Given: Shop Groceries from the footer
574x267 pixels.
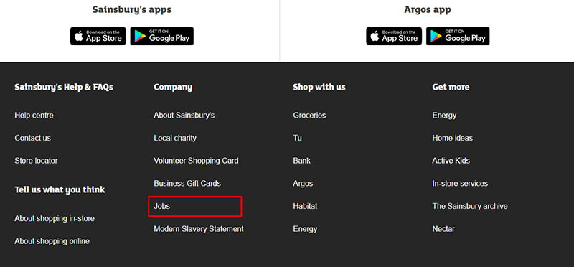Looking at the screenshot, I should [309, 116].
